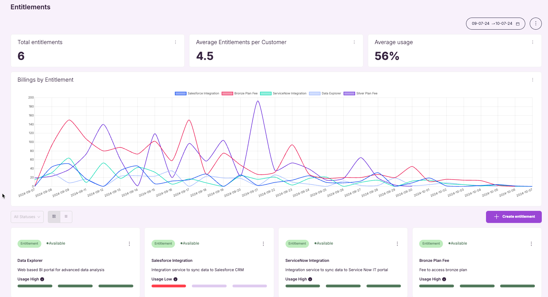The height and width of the screenshot is (297, 548).
Task: Click the plus icon in Create entitlement
Action: (496, 217)
